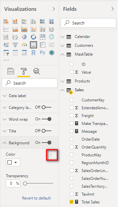
Task: Click the Transparency percent input
Action: coord(13,183)
